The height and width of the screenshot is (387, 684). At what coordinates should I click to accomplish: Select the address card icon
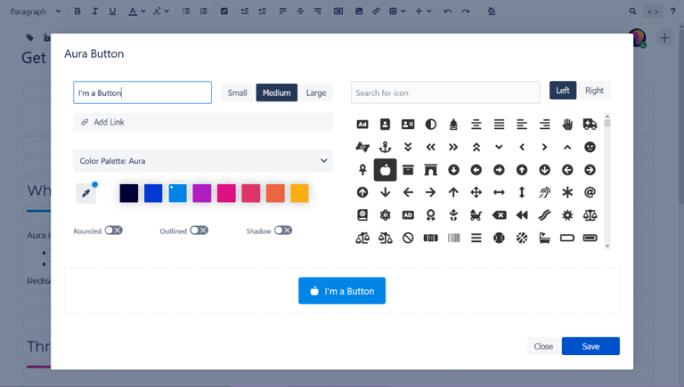408,125
